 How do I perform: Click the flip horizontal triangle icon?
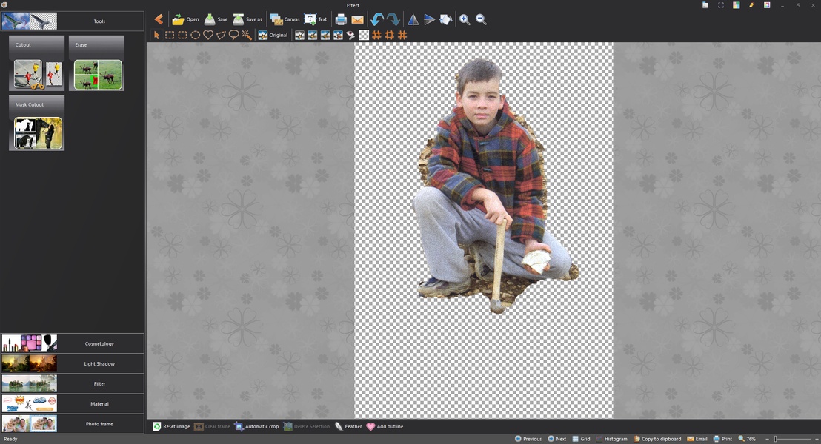[x=413, y=19]
